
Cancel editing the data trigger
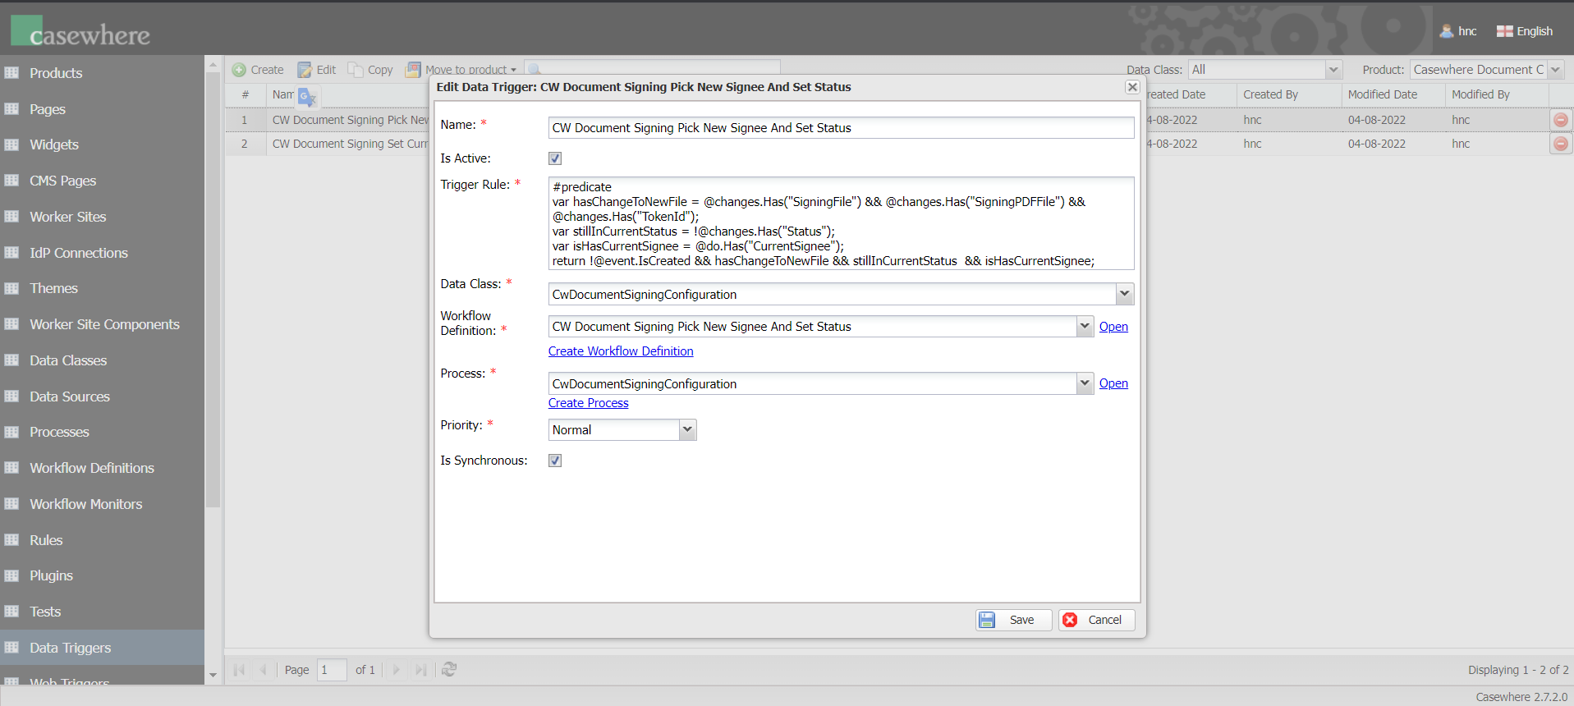[1096, 620]
